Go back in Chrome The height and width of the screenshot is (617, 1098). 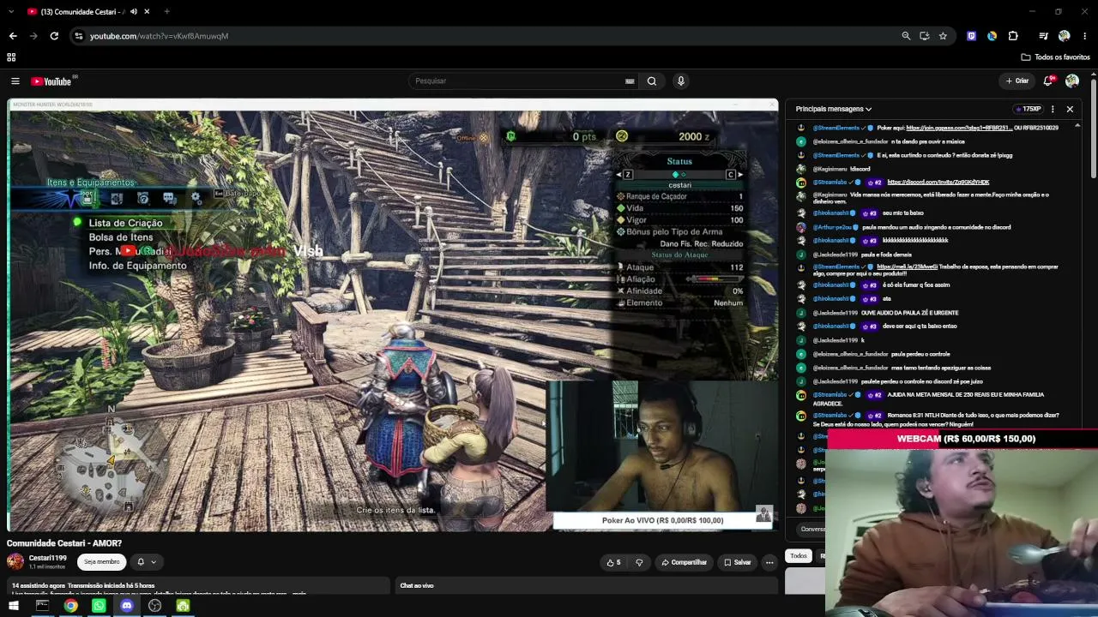tap(13, 36)
